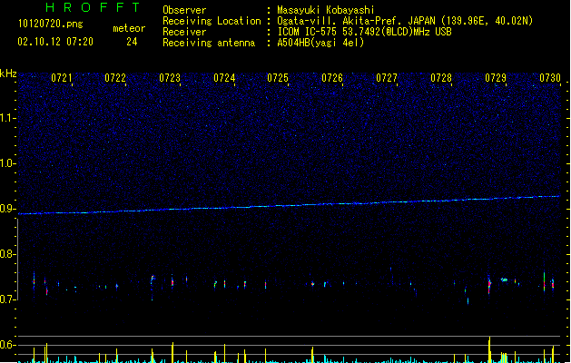Click the 0725 time marker
Image resolution: width=571 pixels, height=363 pixels.
(278, 78)
